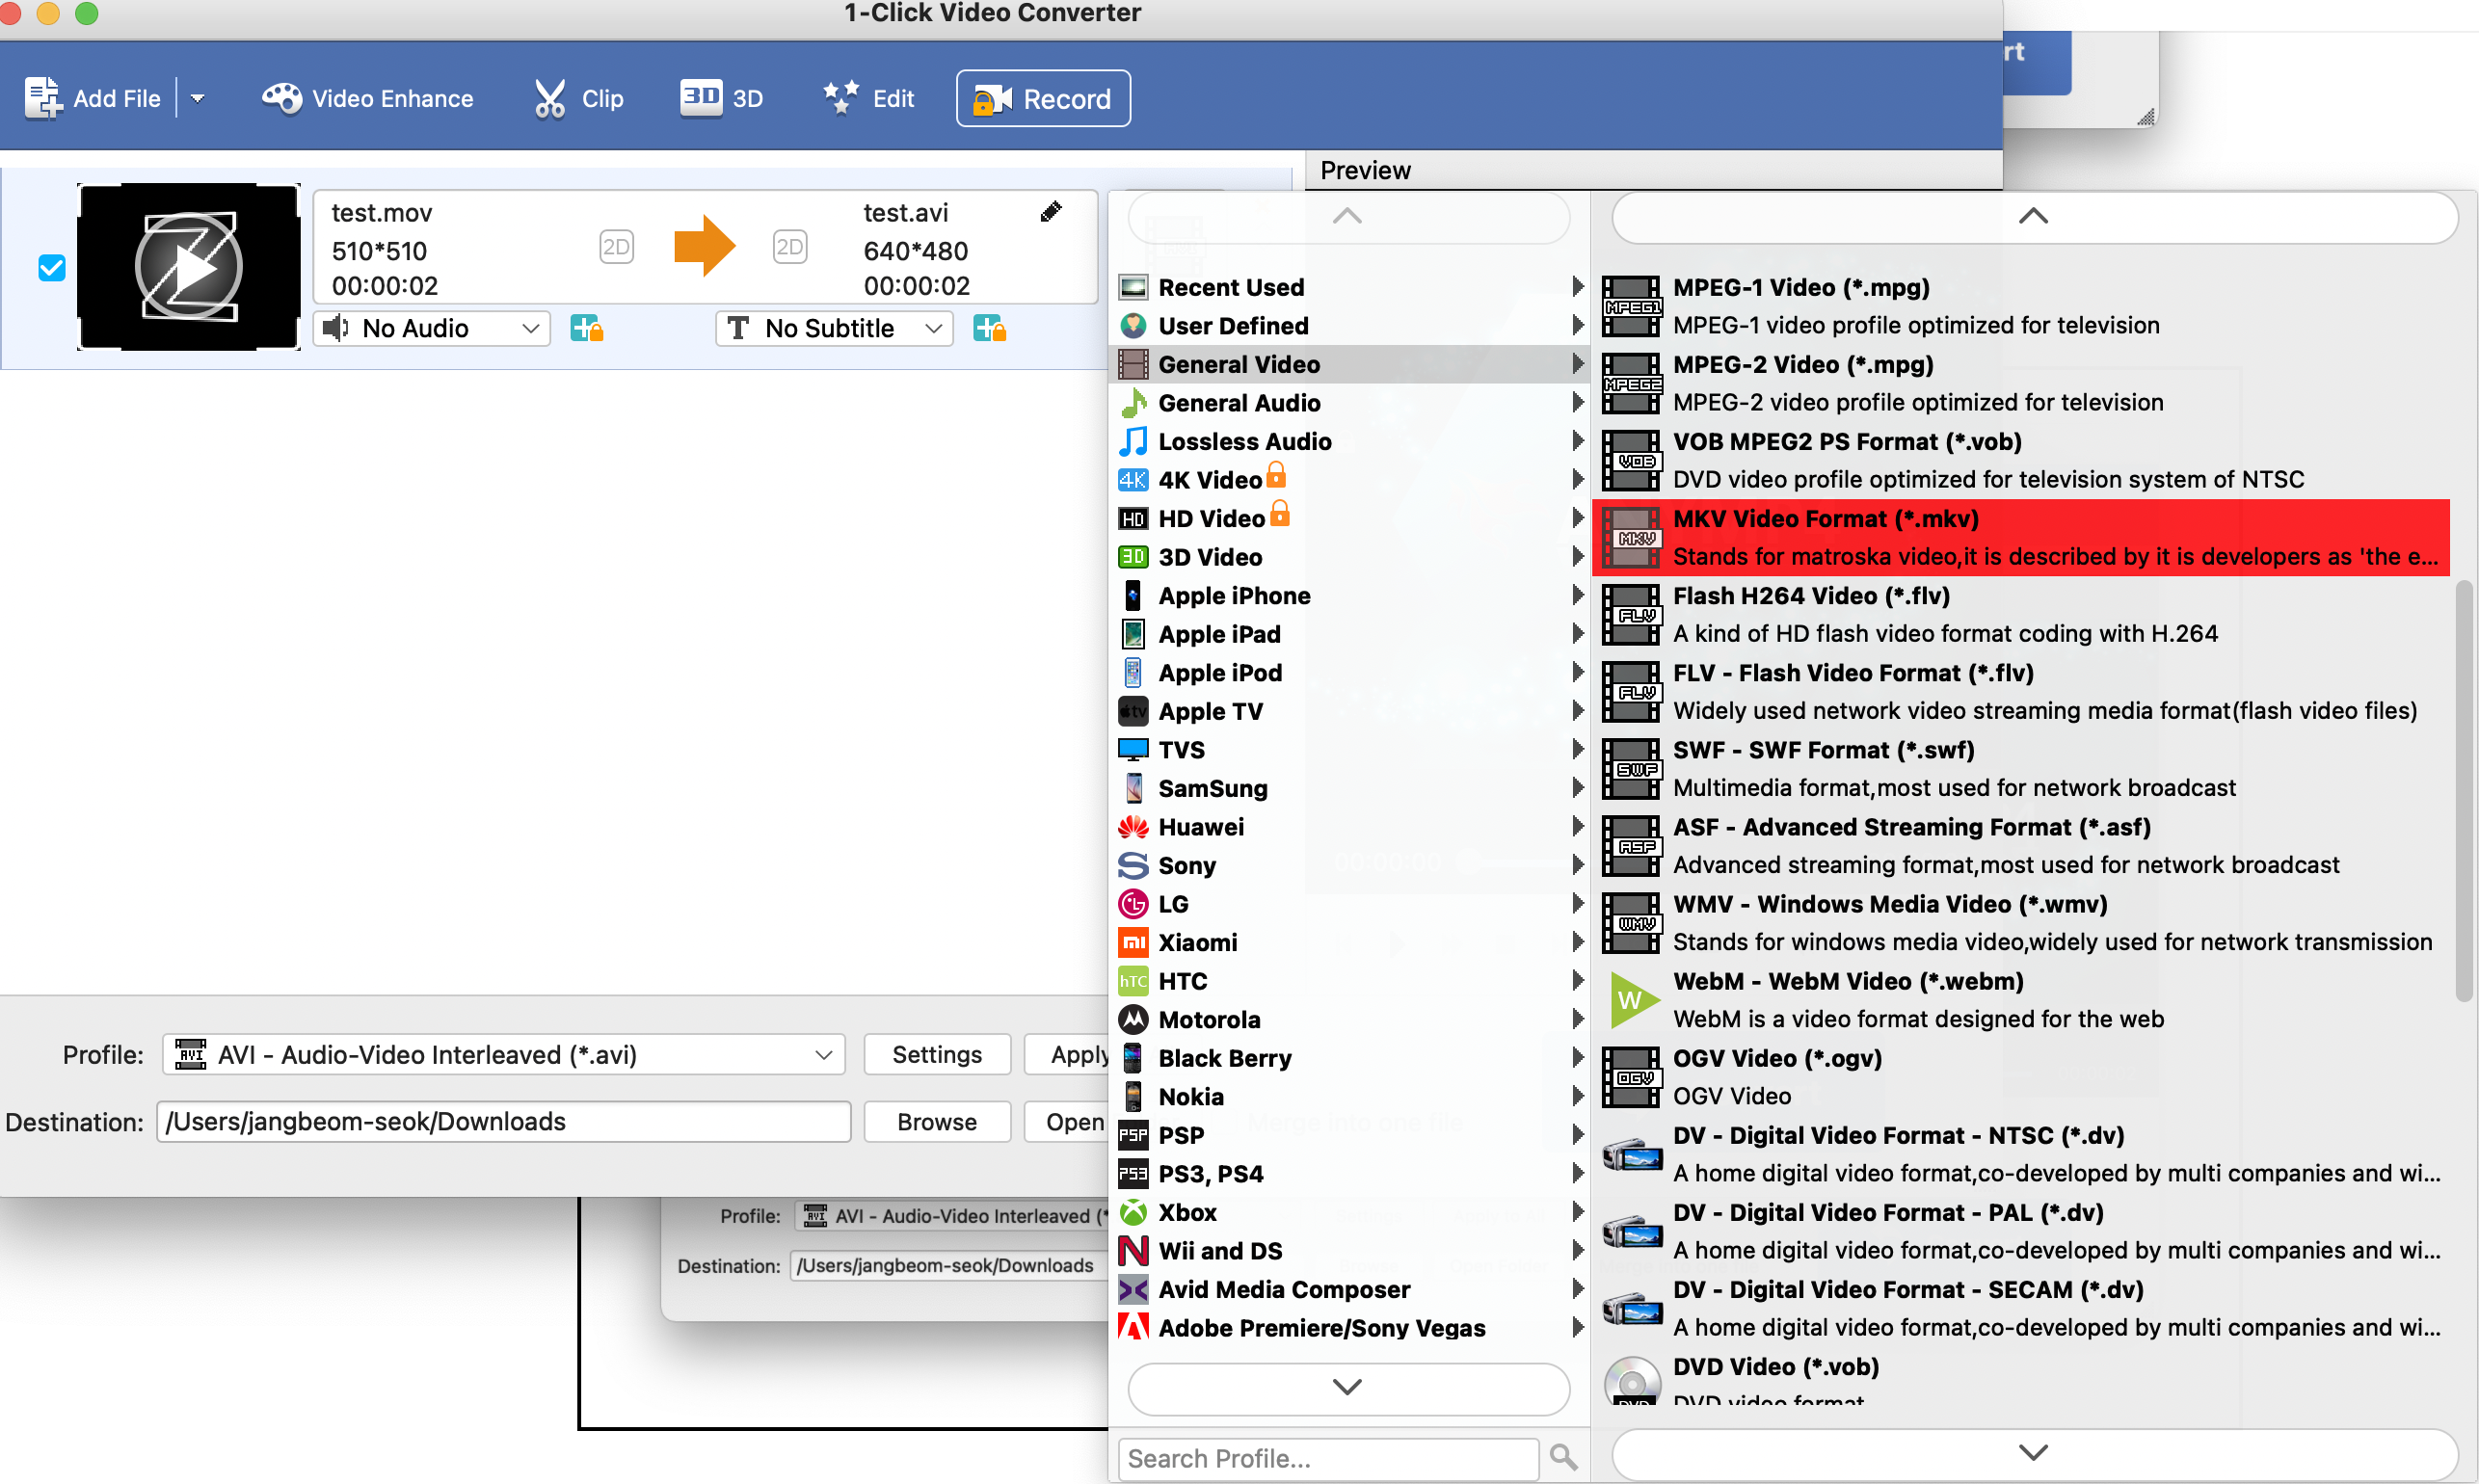Screen dimensions: 2479x1484
Task: Select the Clip scissors tool
Action: pos(550,98)
